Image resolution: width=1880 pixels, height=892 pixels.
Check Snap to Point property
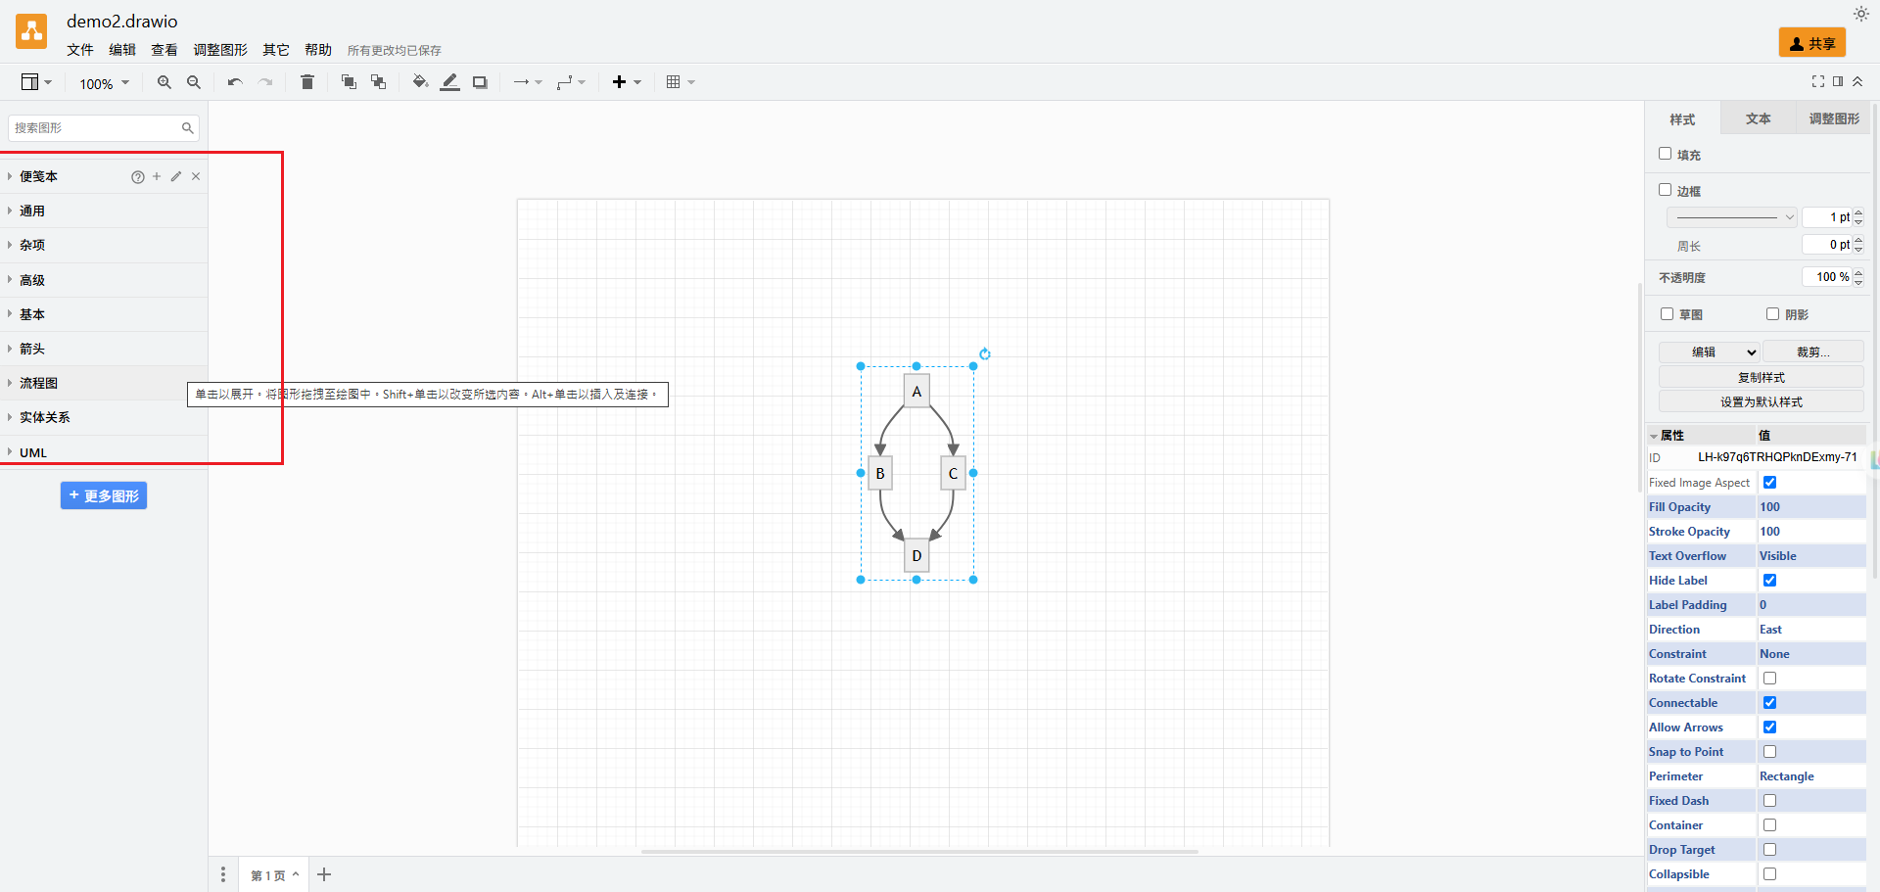point(1769,752)
